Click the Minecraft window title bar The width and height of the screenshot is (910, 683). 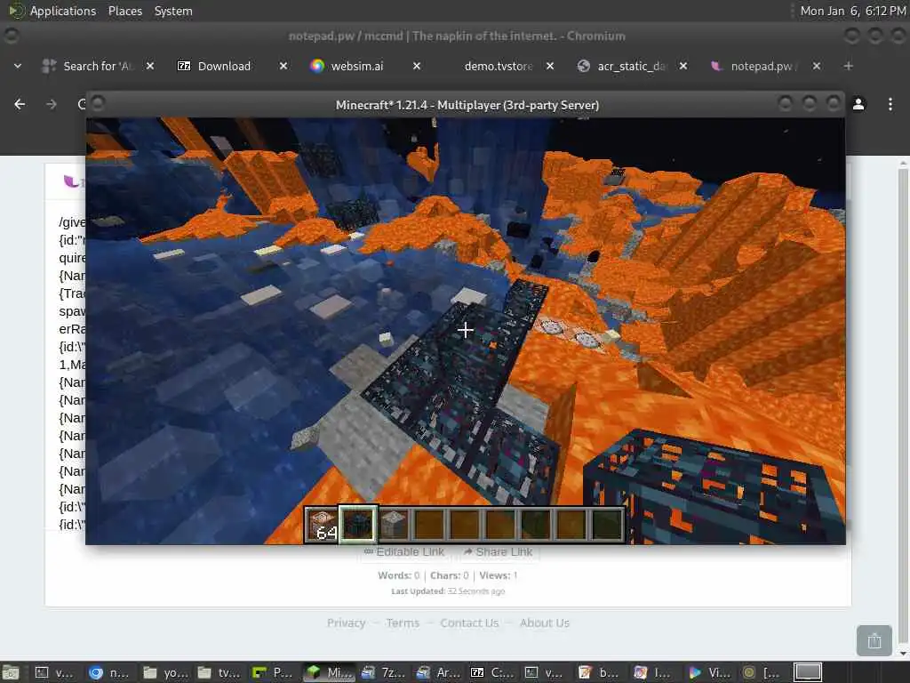(466, 105)
